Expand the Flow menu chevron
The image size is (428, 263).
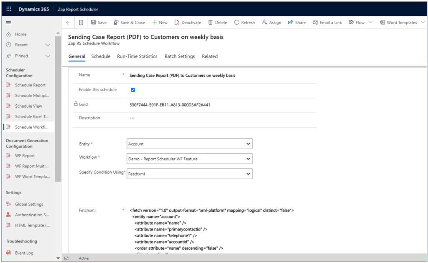pos(370,23)
